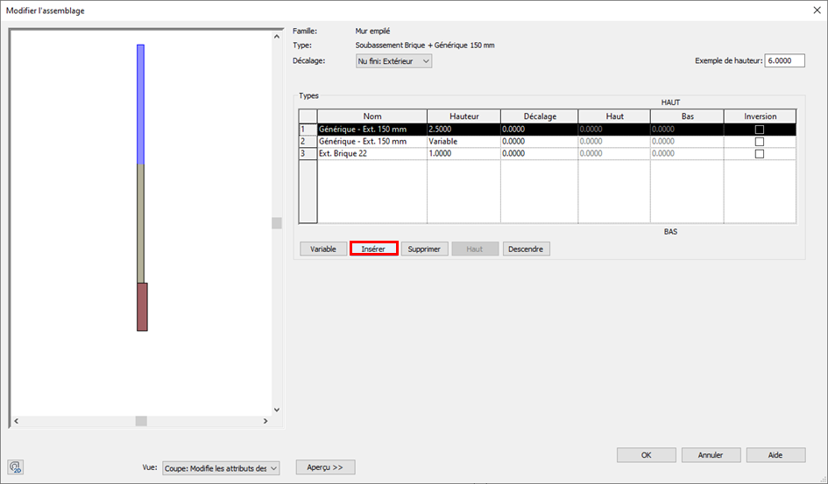Click the Insérer button

pos(373,249)
